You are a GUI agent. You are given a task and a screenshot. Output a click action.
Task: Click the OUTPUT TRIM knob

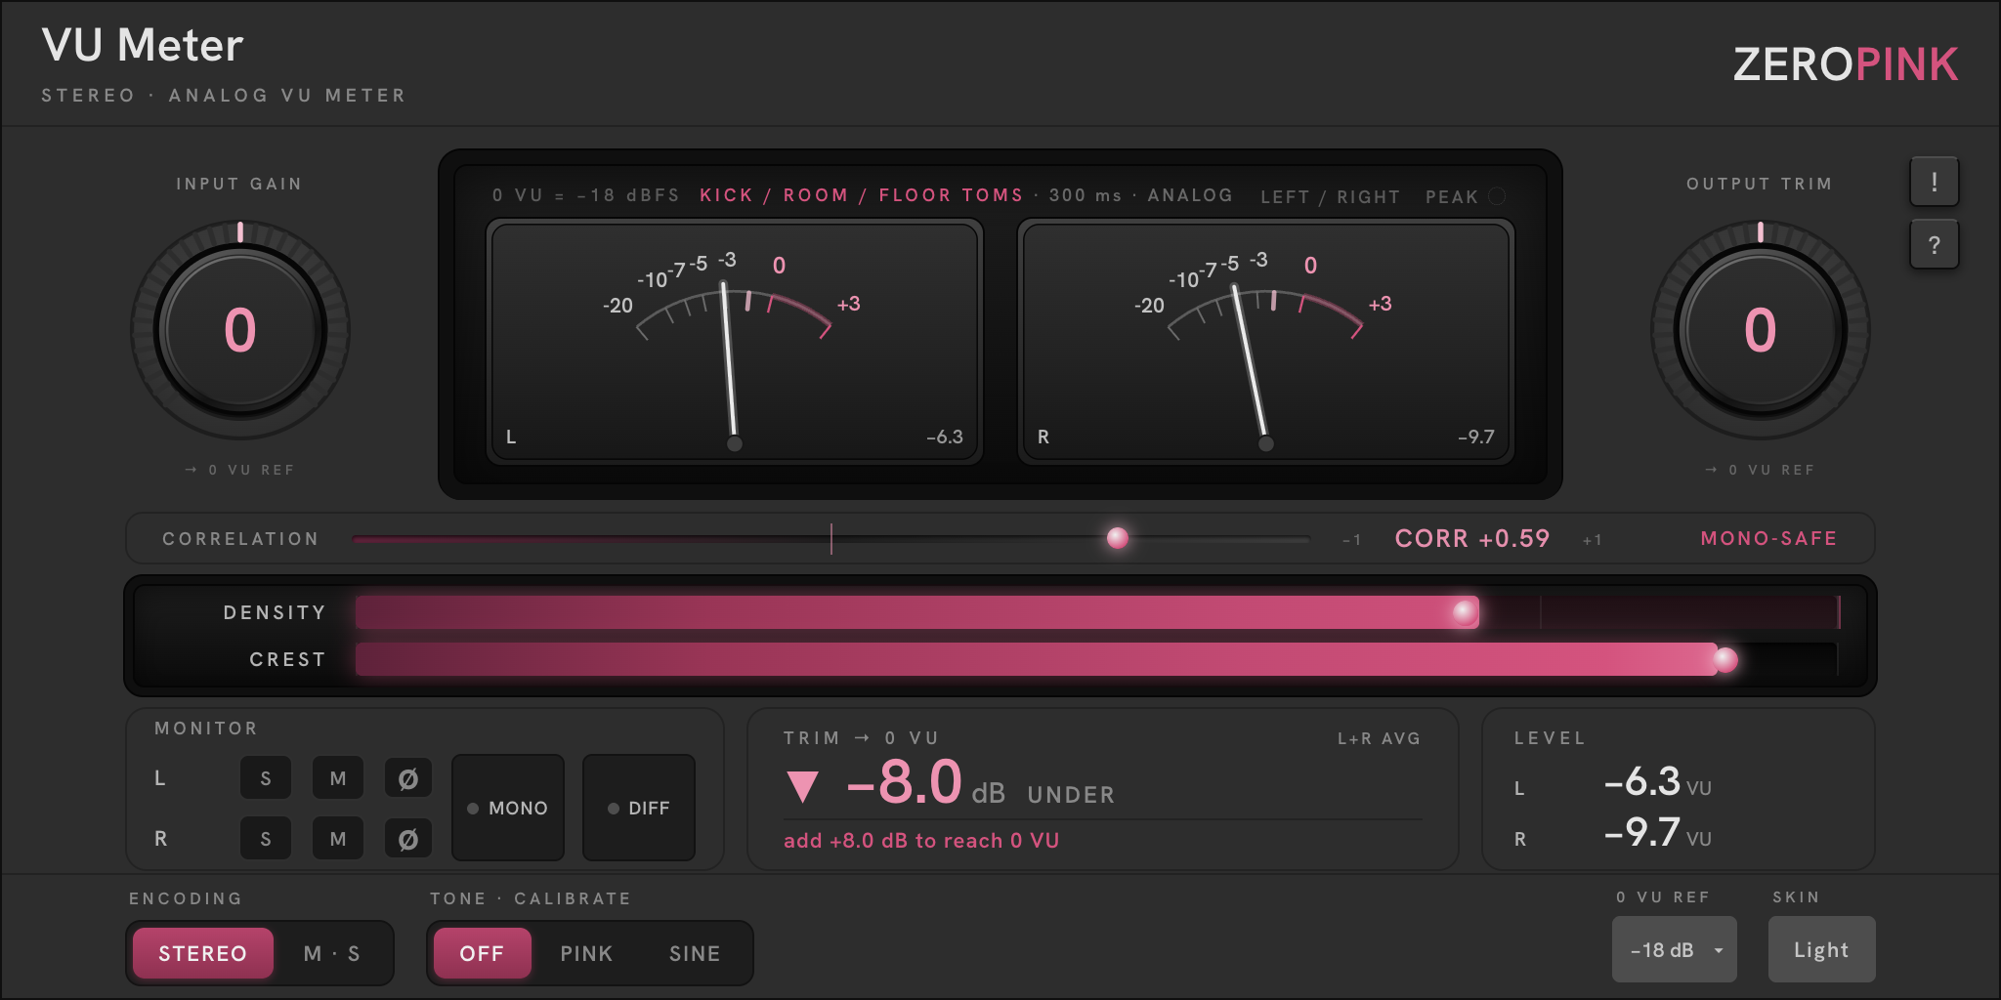coord(1761,330)
